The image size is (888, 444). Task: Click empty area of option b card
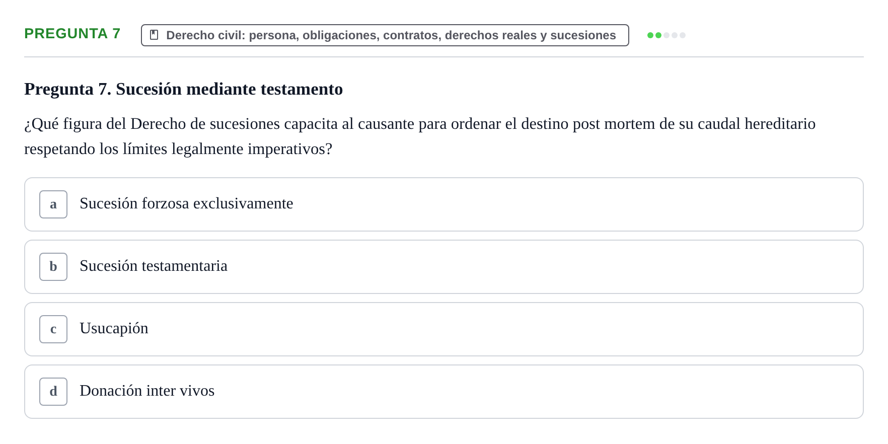[544, 267]
